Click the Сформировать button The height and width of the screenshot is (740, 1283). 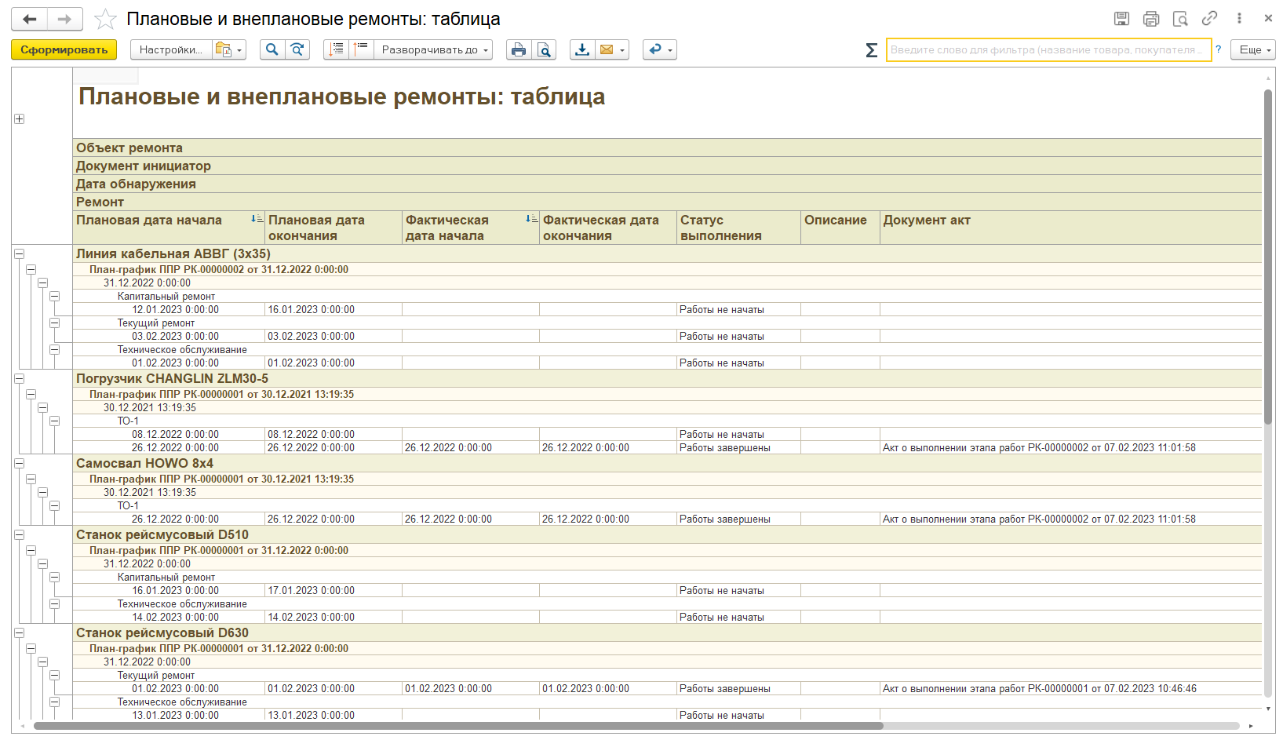(64, 49)
